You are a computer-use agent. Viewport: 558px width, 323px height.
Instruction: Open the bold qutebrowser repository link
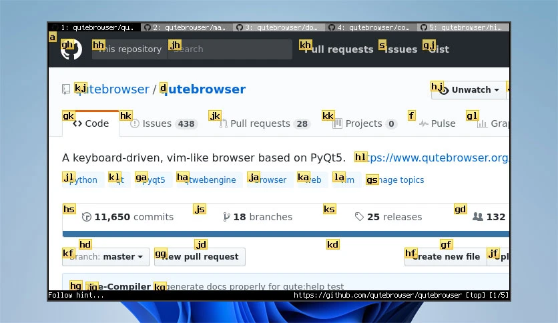point(203,89)
